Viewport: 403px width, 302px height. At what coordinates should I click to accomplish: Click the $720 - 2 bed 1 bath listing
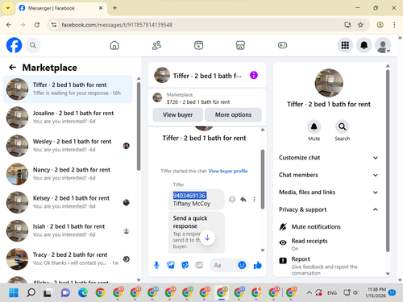click(198, 101)
